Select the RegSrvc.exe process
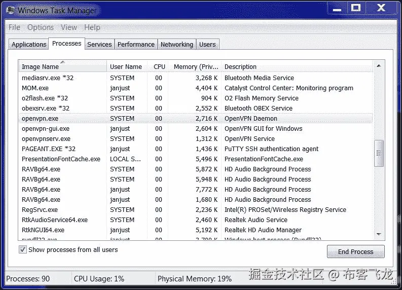The image size is (402, 290). pyautogui.click(x=195, y=210)
